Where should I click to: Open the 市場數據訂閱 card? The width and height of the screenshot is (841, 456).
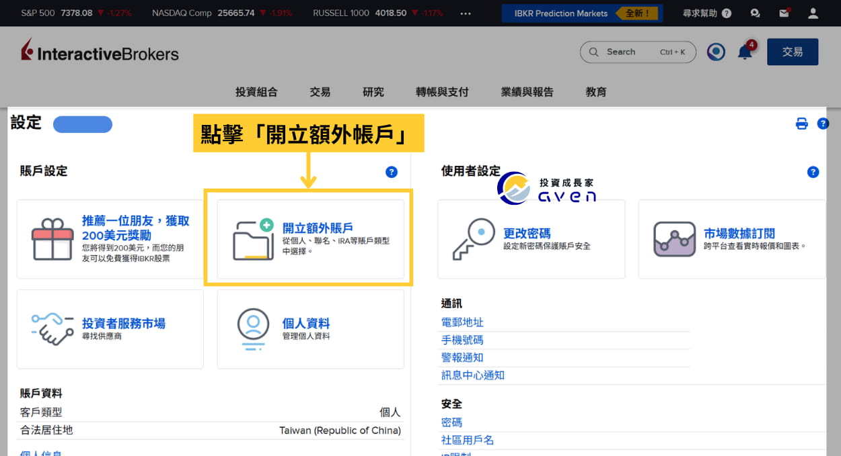731,239
